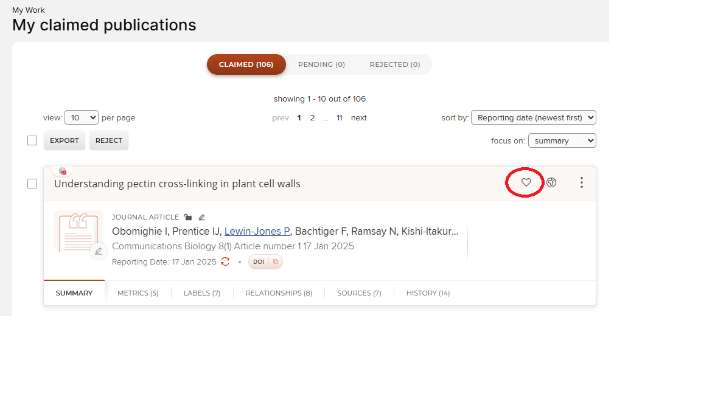Open the three-dot more actions menu
Screen dimensions: 701x394
pyautogui.click(x=582, y=182)
